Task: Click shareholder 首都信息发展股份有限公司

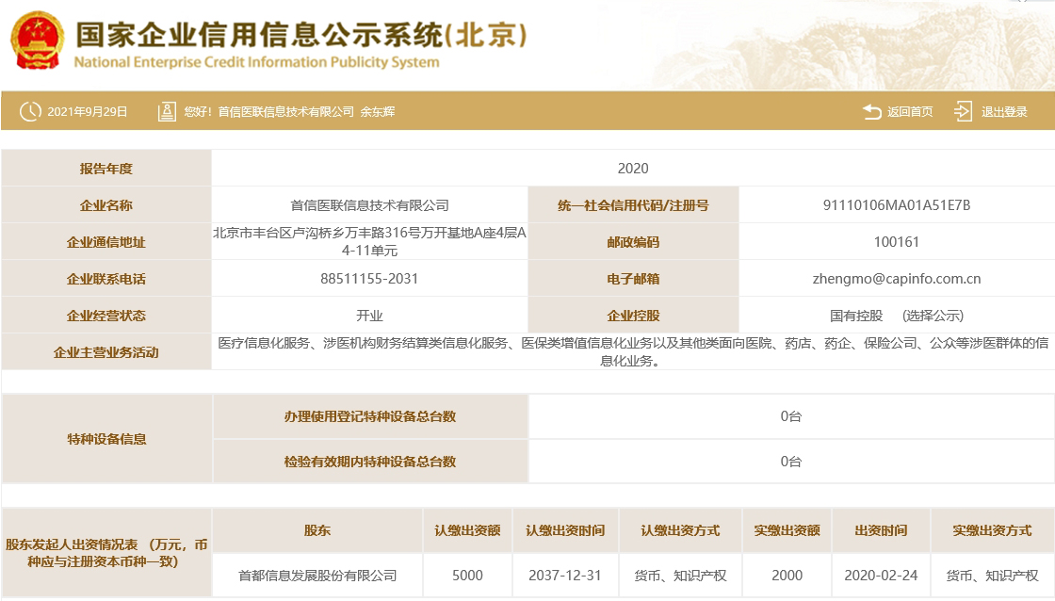Action: pyautogui.click(x=317, y=576)
